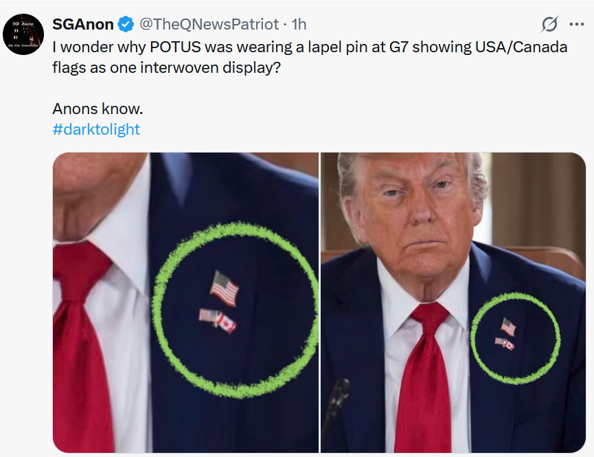Screen dimensions: 594x457
Task: Open SGAnon's profile avatar picture
Action: click(x=23, y=34)
